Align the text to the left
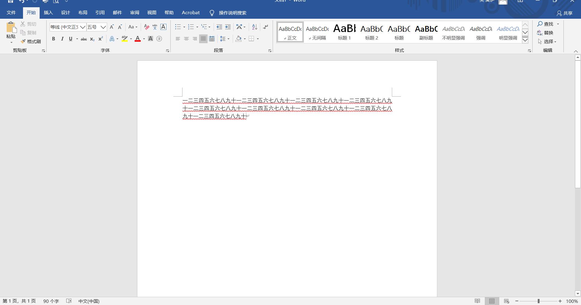This screenshot has width=581, height=305. click(x=178, y=39)
